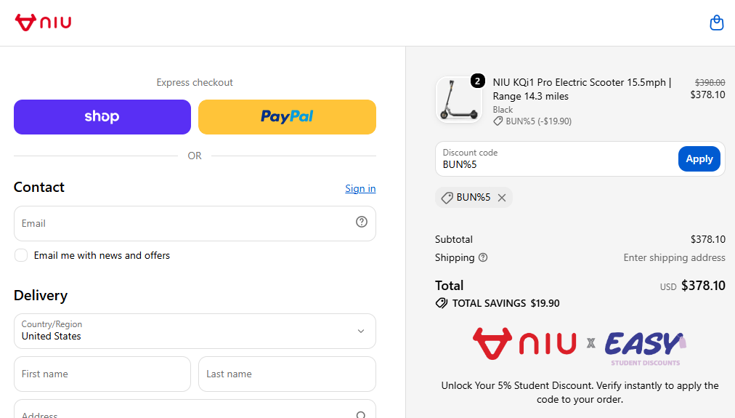Click the NIU KQi1 Pro Electric Scooter title
This screenshot has height=418, width=735.
pyautogui.click(x=582, y=89)
